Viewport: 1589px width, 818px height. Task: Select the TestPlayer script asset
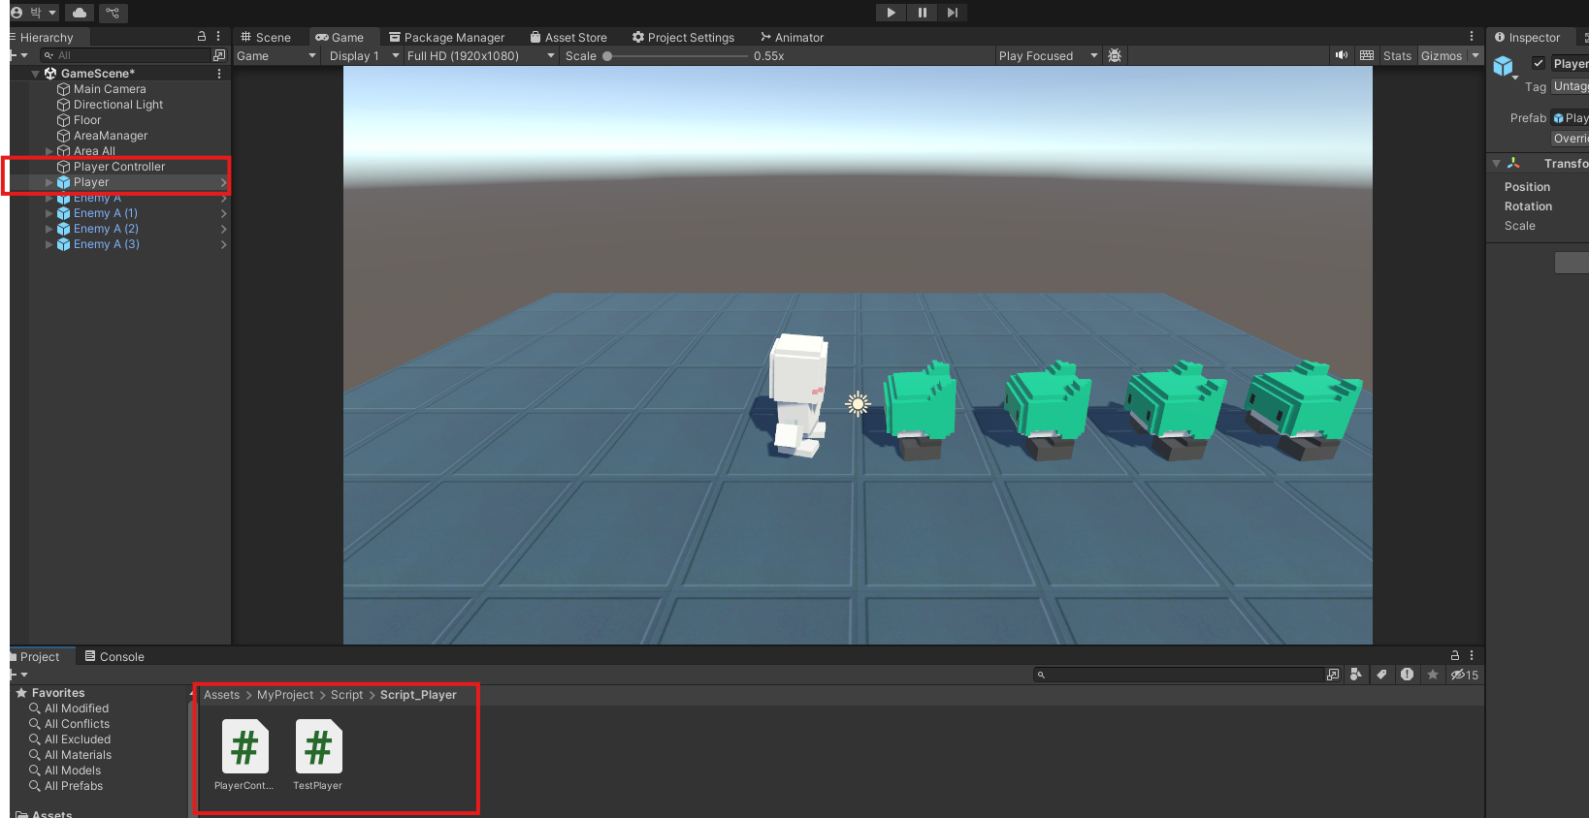pos(318,755)
